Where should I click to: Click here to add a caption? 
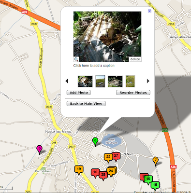(x=94, y=66)
